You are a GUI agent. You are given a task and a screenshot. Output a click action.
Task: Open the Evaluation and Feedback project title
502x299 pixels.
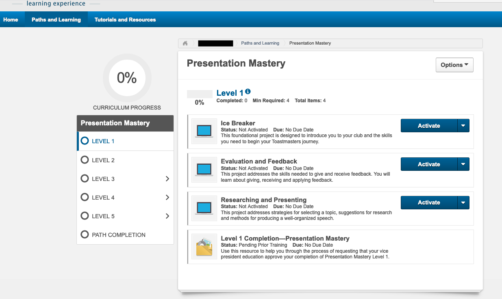(259, 161)
